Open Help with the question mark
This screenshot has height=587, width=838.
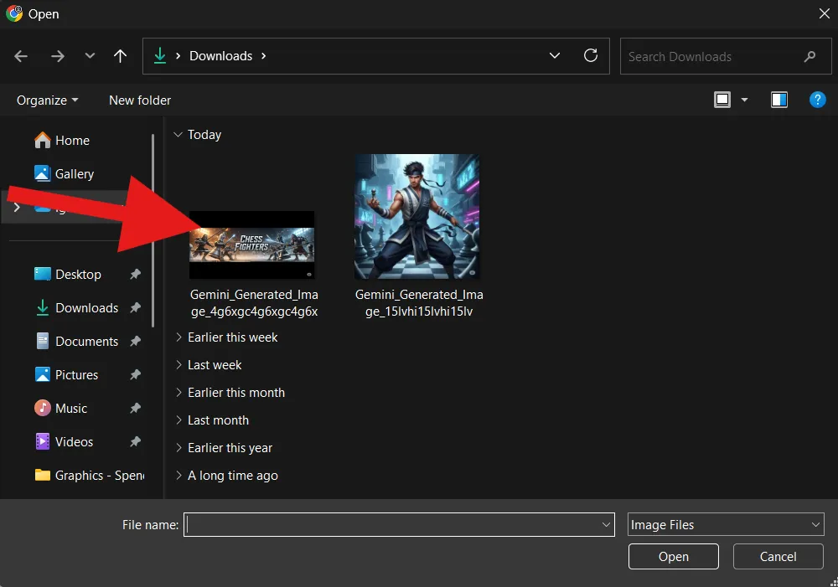pos(817,100)
